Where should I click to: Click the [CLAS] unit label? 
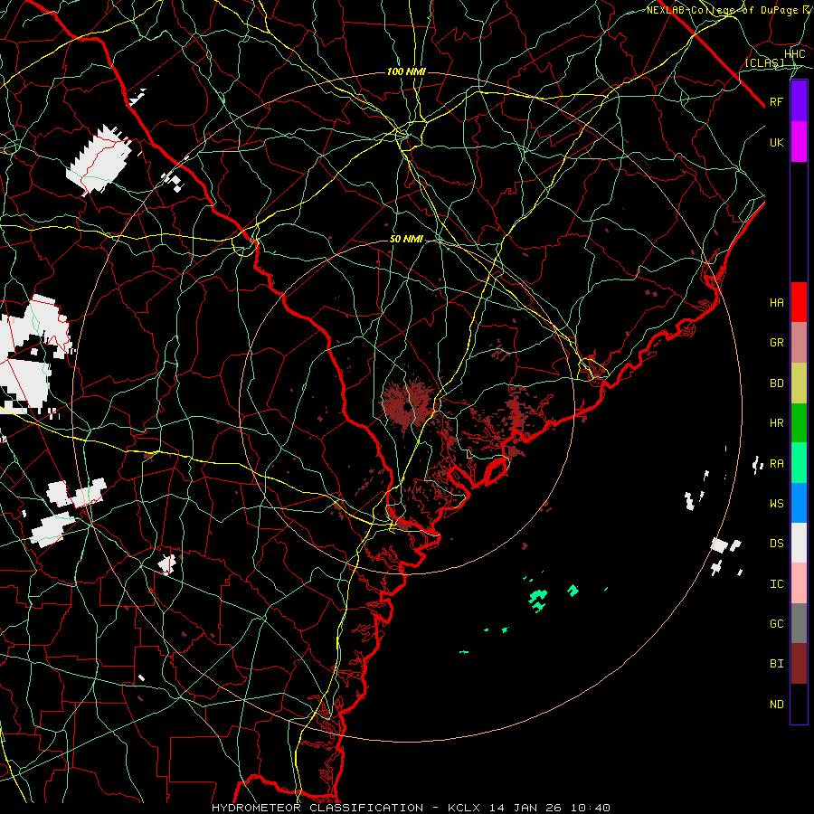[x=764, y=62]
